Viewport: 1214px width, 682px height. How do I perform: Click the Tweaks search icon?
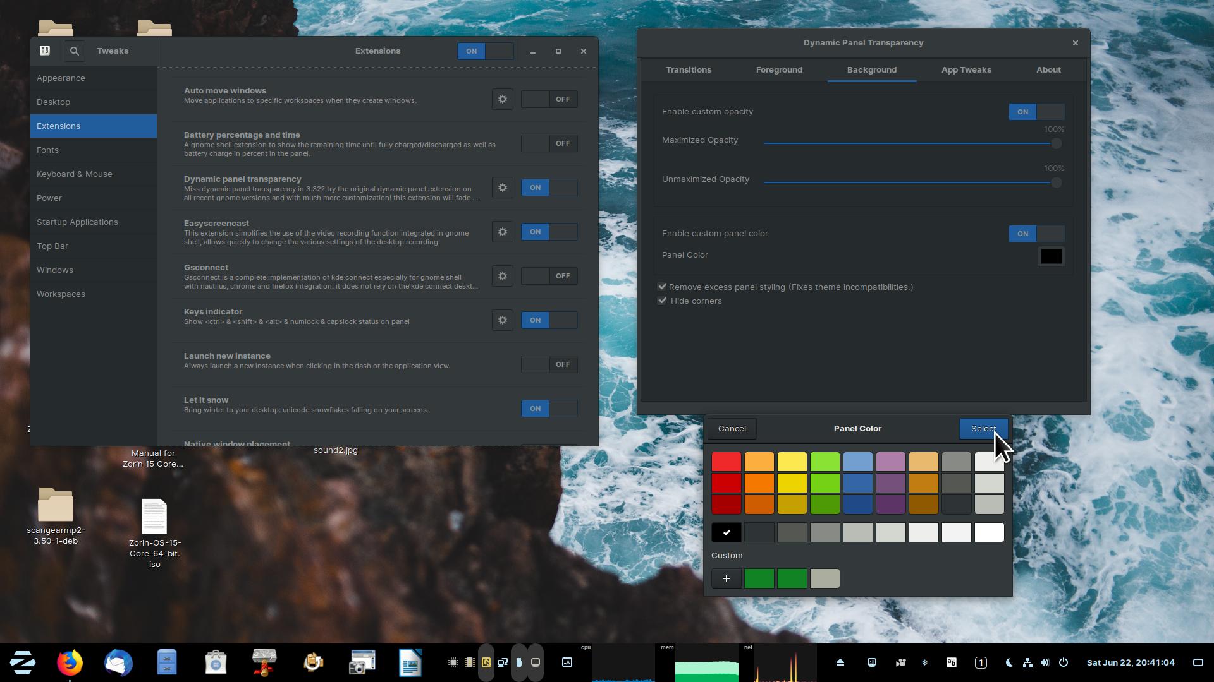click(x=74, y=51)
